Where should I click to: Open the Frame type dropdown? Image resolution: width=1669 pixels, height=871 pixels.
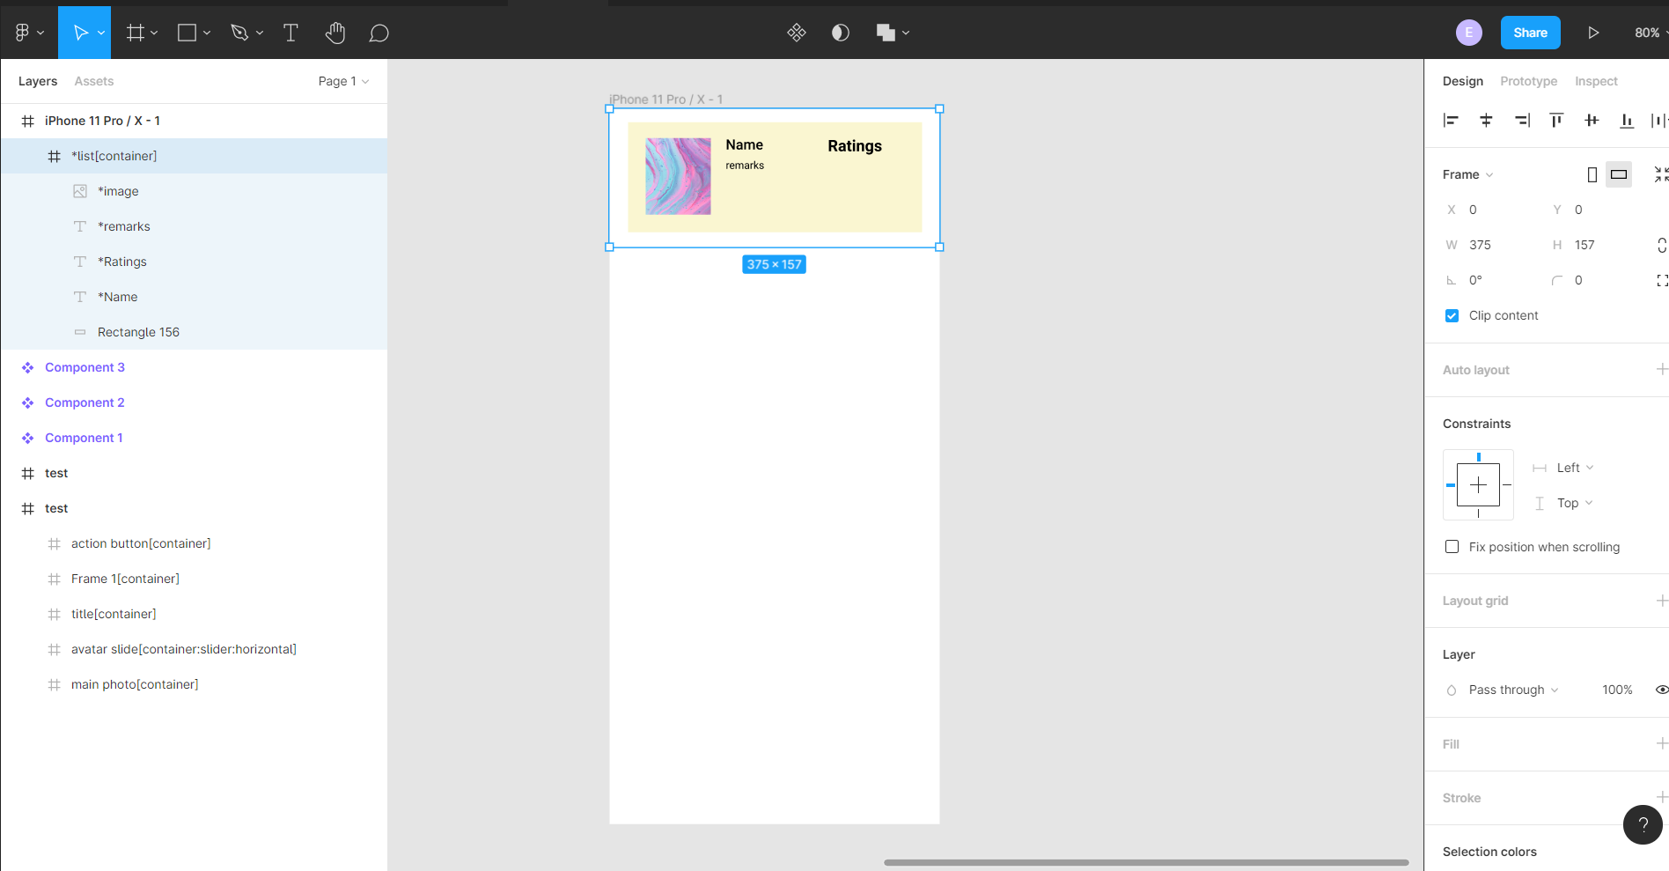[x=1467, y=174]
